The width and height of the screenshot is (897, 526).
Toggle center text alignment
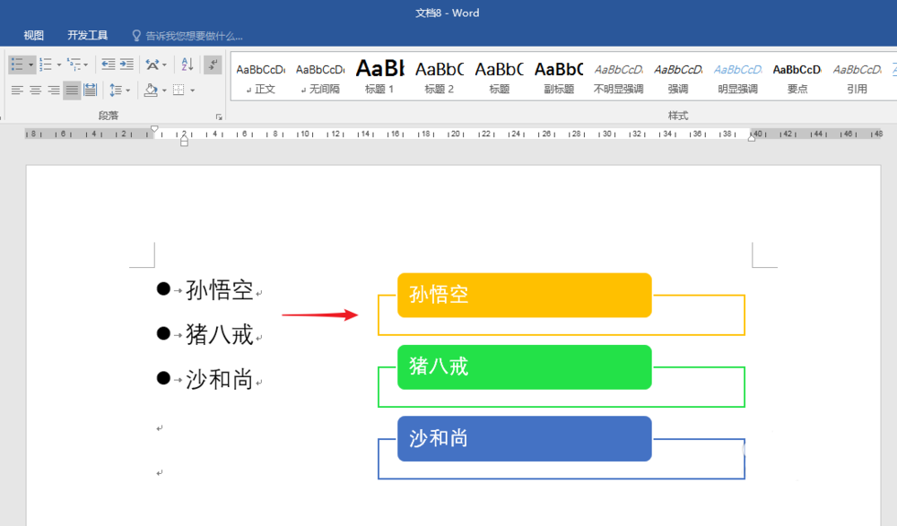point(36,90)
